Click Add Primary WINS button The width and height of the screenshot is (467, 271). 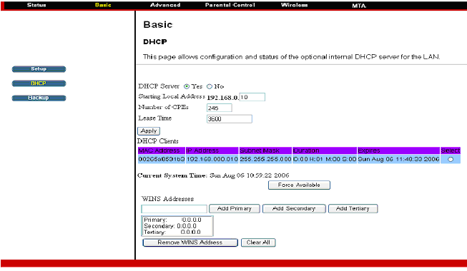[x=235, y=208]
